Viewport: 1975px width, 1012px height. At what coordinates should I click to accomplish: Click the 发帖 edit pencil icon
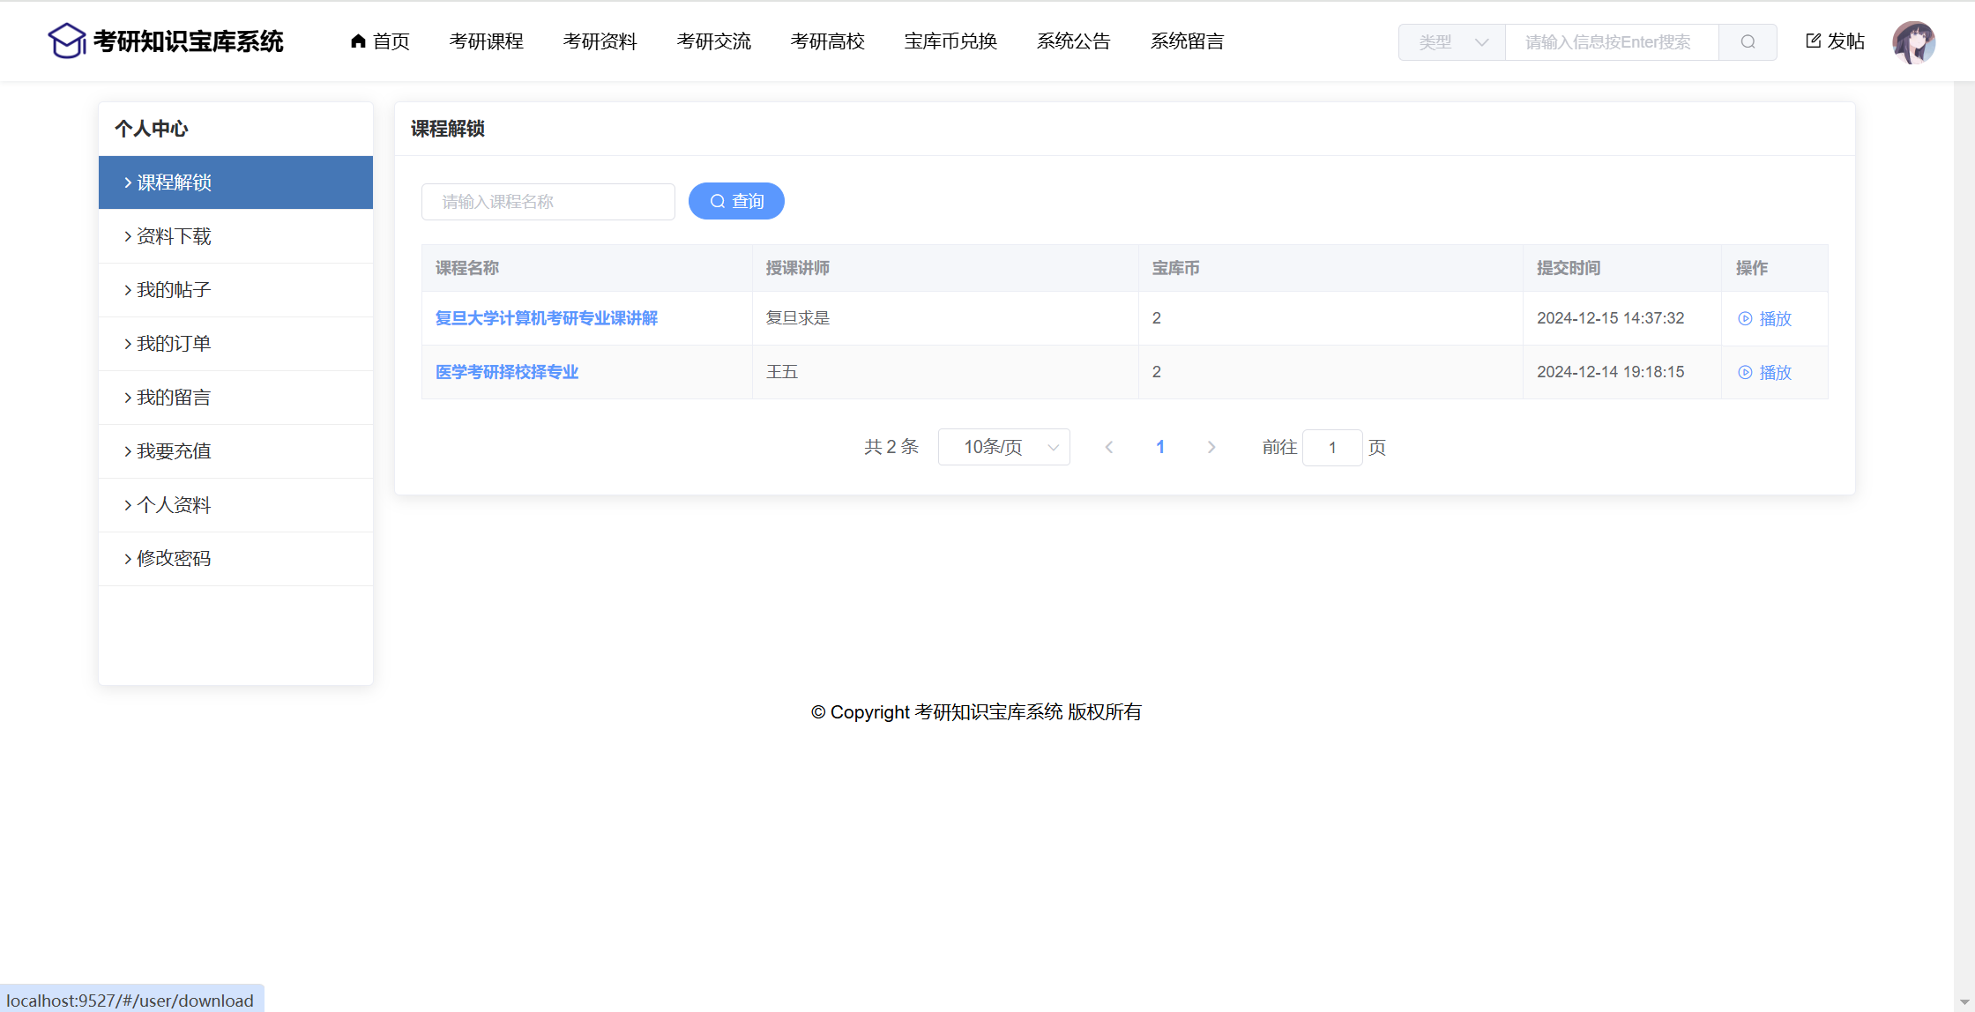pos(1814,41)
